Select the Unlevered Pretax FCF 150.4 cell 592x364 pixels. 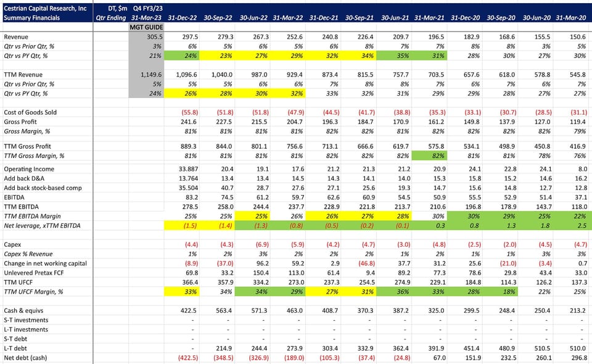pyautogui.click(x=253, y=273)
